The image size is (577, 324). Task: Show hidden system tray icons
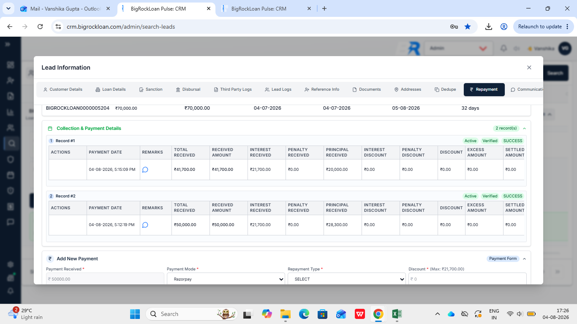(438, 314)
